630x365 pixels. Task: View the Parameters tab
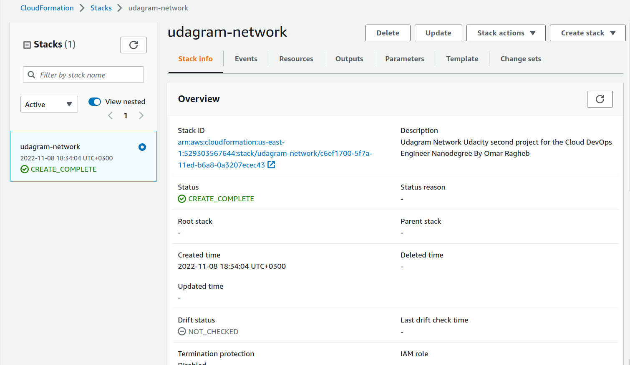[405, 59]
